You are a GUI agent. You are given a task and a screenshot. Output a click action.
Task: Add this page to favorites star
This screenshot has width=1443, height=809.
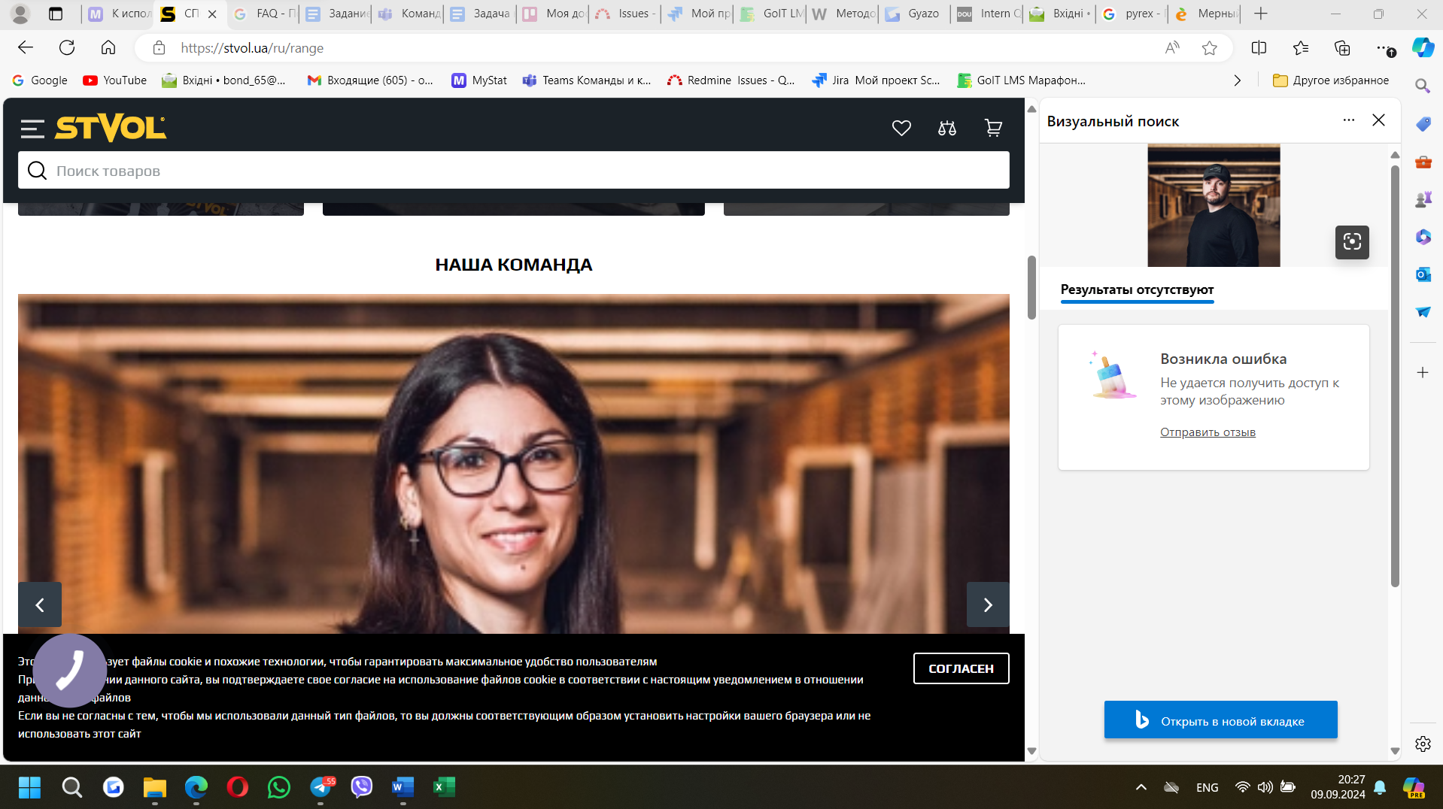coord(1209,48)
